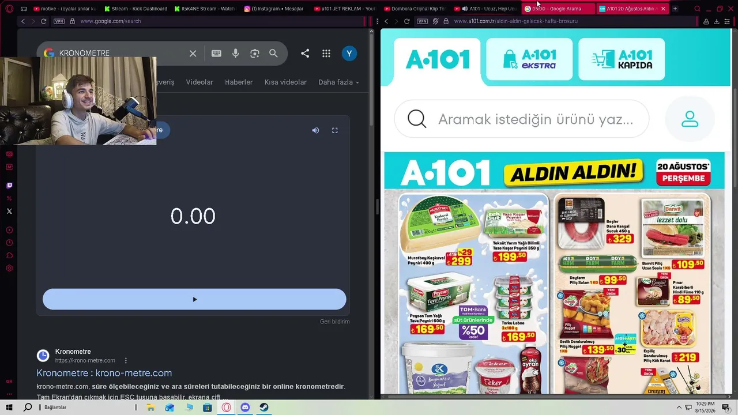The height and width of the screenshot is (415, 738).
Task: Select the A101 Ekstra tab
Action: [529, 59]
